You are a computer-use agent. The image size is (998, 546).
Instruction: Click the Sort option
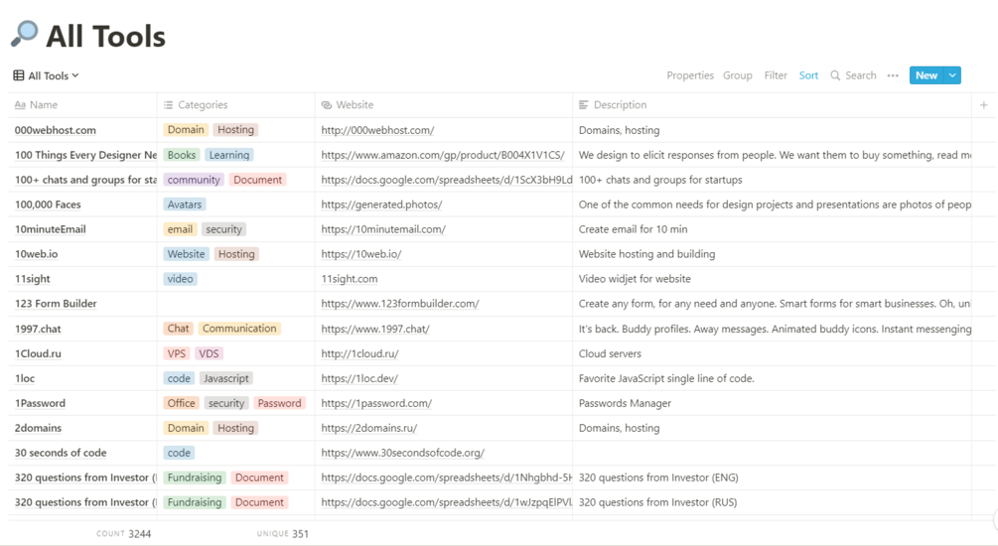point(808,75)
